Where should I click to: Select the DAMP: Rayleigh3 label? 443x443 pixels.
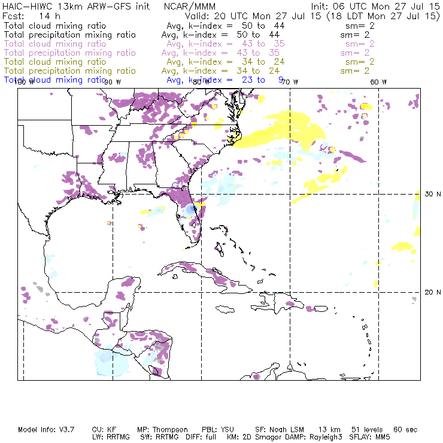[x=314, y=437]
